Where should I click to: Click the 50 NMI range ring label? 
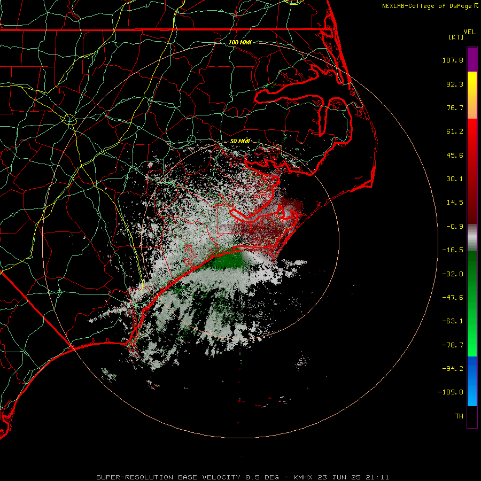[x=240, y=142]
